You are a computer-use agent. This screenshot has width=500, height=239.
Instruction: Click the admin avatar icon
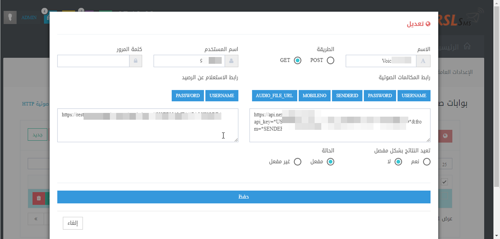pyautogui.click(x=10, y=17)
